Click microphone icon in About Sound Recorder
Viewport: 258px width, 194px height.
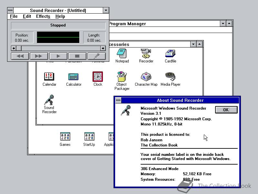126,110
